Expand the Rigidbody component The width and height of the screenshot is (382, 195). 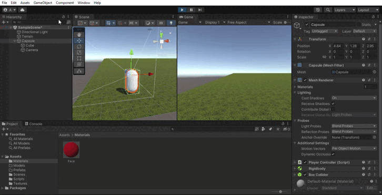[295, 169]
